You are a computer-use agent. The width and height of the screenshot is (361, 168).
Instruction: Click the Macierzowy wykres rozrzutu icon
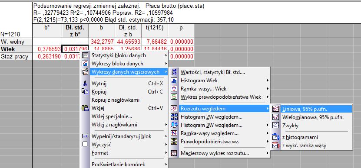(174, 153)
